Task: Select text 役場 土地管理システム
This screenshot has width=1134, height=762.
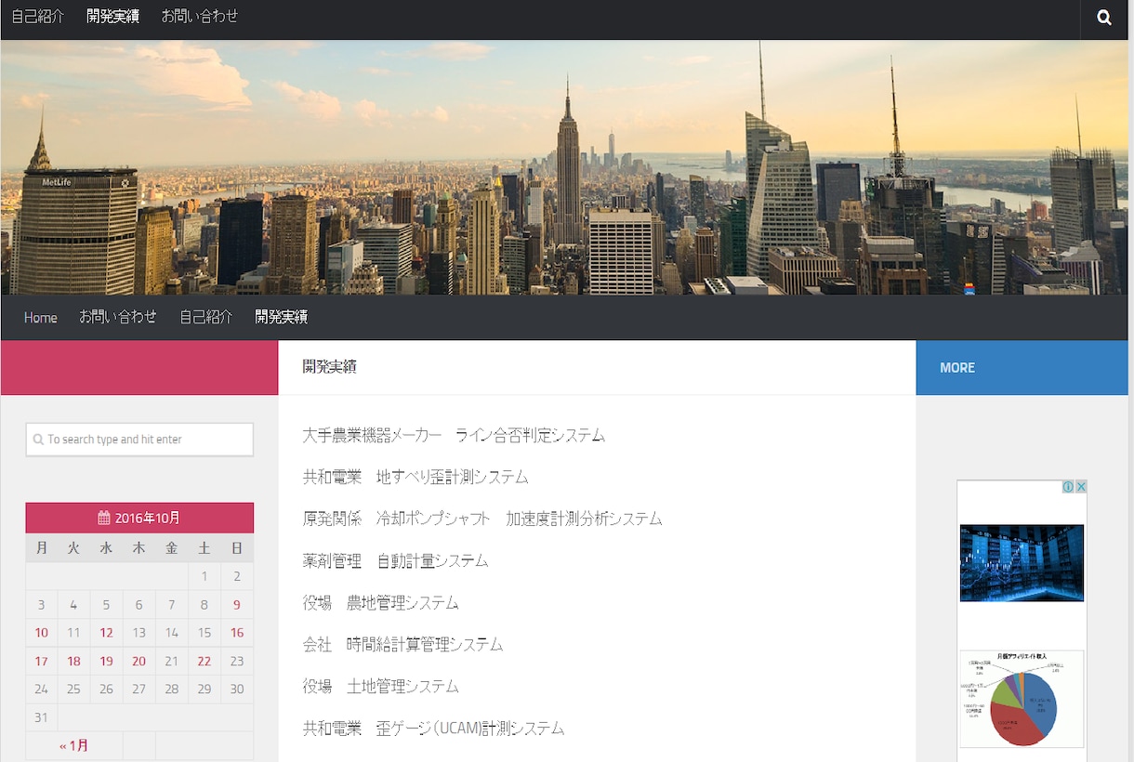Action: (380, 687)
